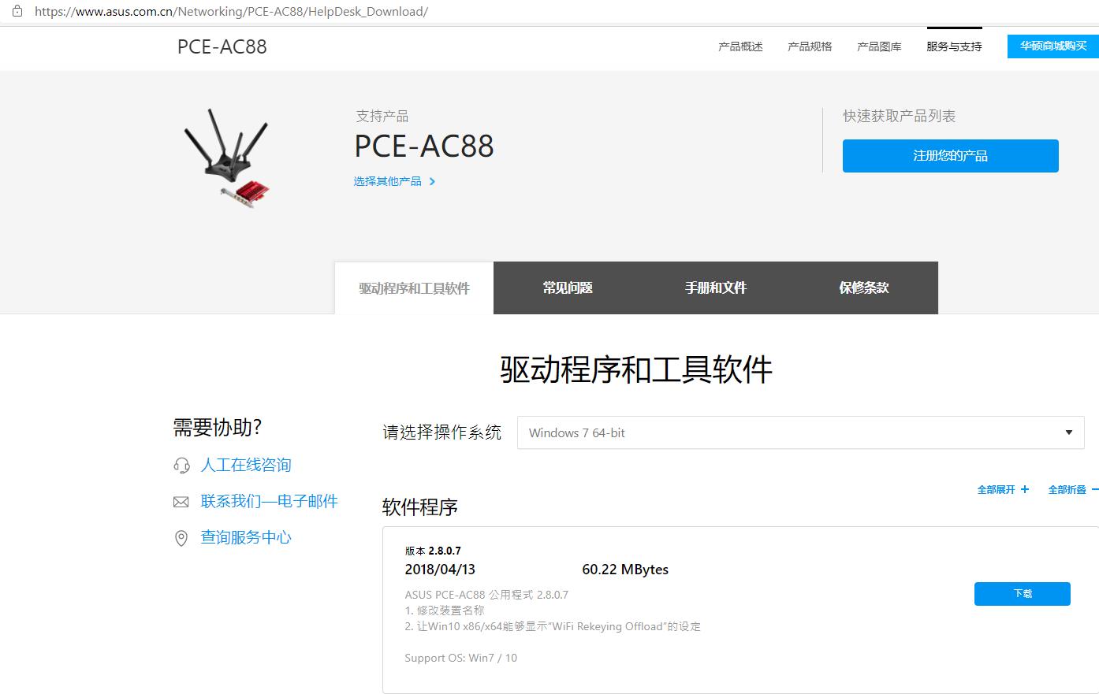1099x694 pixels.
Task: Open the 查询服务中心 link
Action: pyautogui.click(x=246, y=538)
